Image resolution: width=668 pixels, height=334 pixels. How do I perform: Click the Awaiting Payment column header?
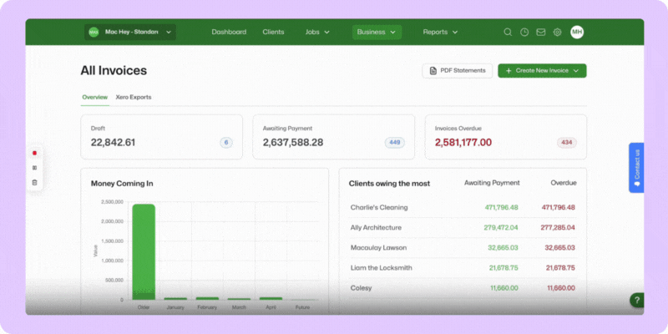tap(492, 183)
